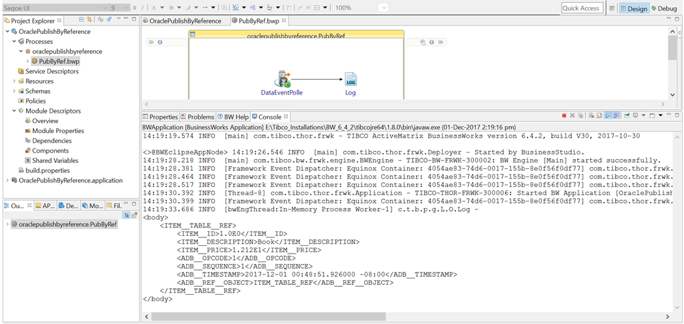Expand the Resources folder
Image resolution: width=684 pixels, height=324 pixels.
coord(14,81)
